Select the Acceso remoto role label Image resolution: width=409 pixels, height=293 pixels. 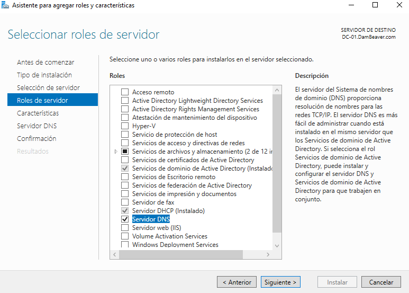[153, 92]
